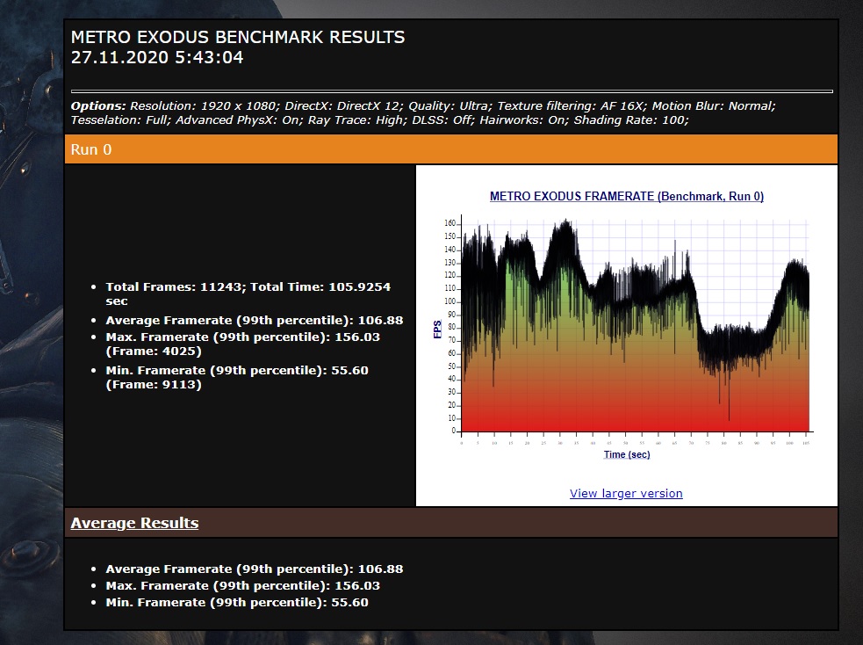The image size is (863, 645).
Task: Click the chart title METRO EXODUS FRAMERATE
Action: point(626,196)
